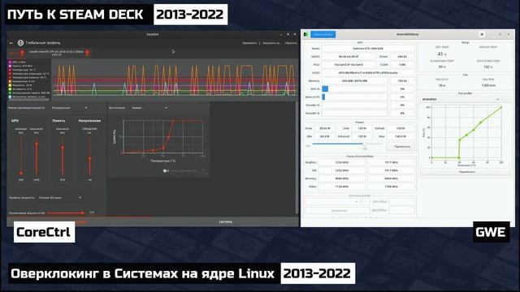Click the GreenWithEnvy app icon in the titlebar
Image resolution: width=520 pixels, height=292 pixels.
coord(306,34)
